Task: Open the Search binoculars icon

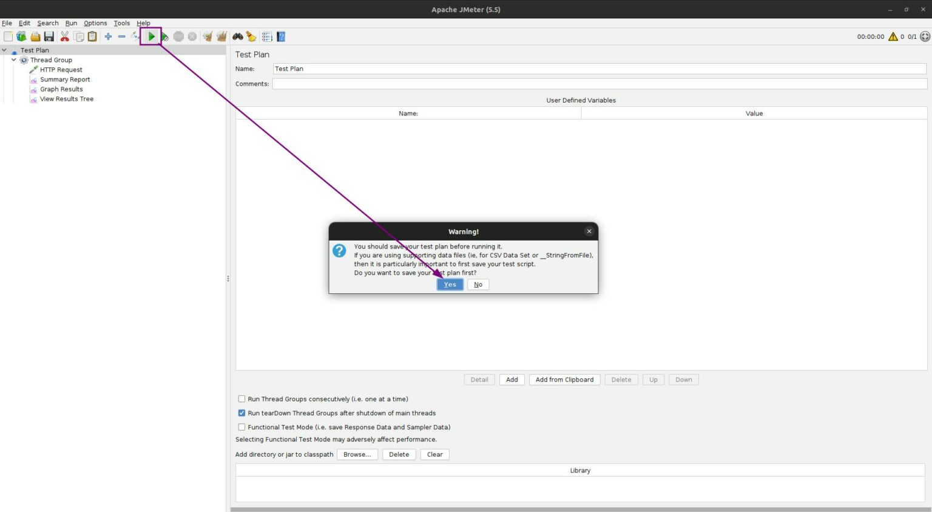Action: coord(237,36)
